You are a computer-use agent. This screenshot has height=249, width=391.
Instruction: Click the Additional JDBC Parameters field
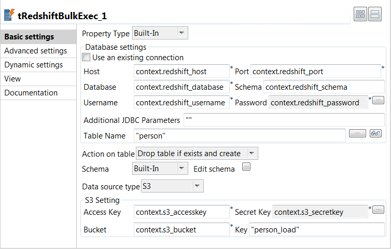[284, 120]
